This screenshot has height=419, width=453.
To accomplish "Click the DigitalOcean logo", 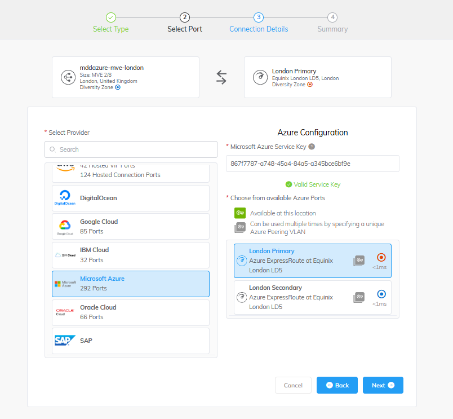I will click(65, 198).
